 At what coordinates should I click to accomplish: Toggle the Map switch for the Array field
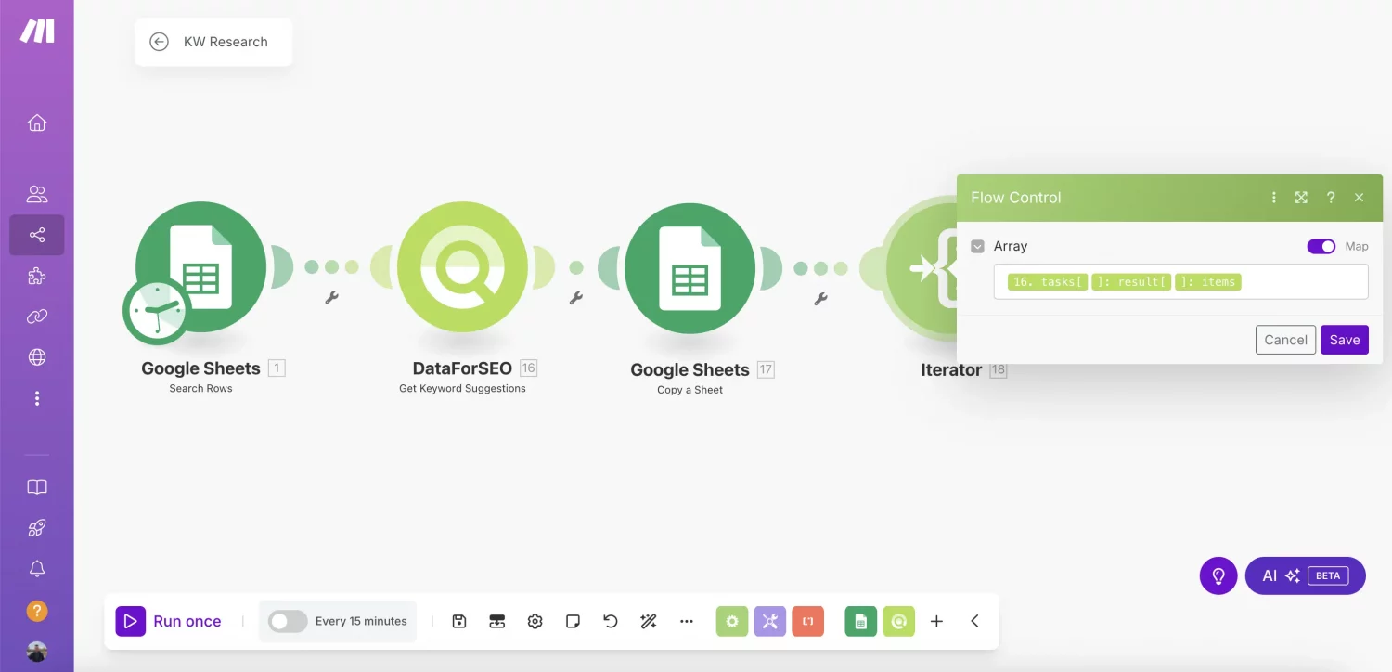pos(1321,246)
